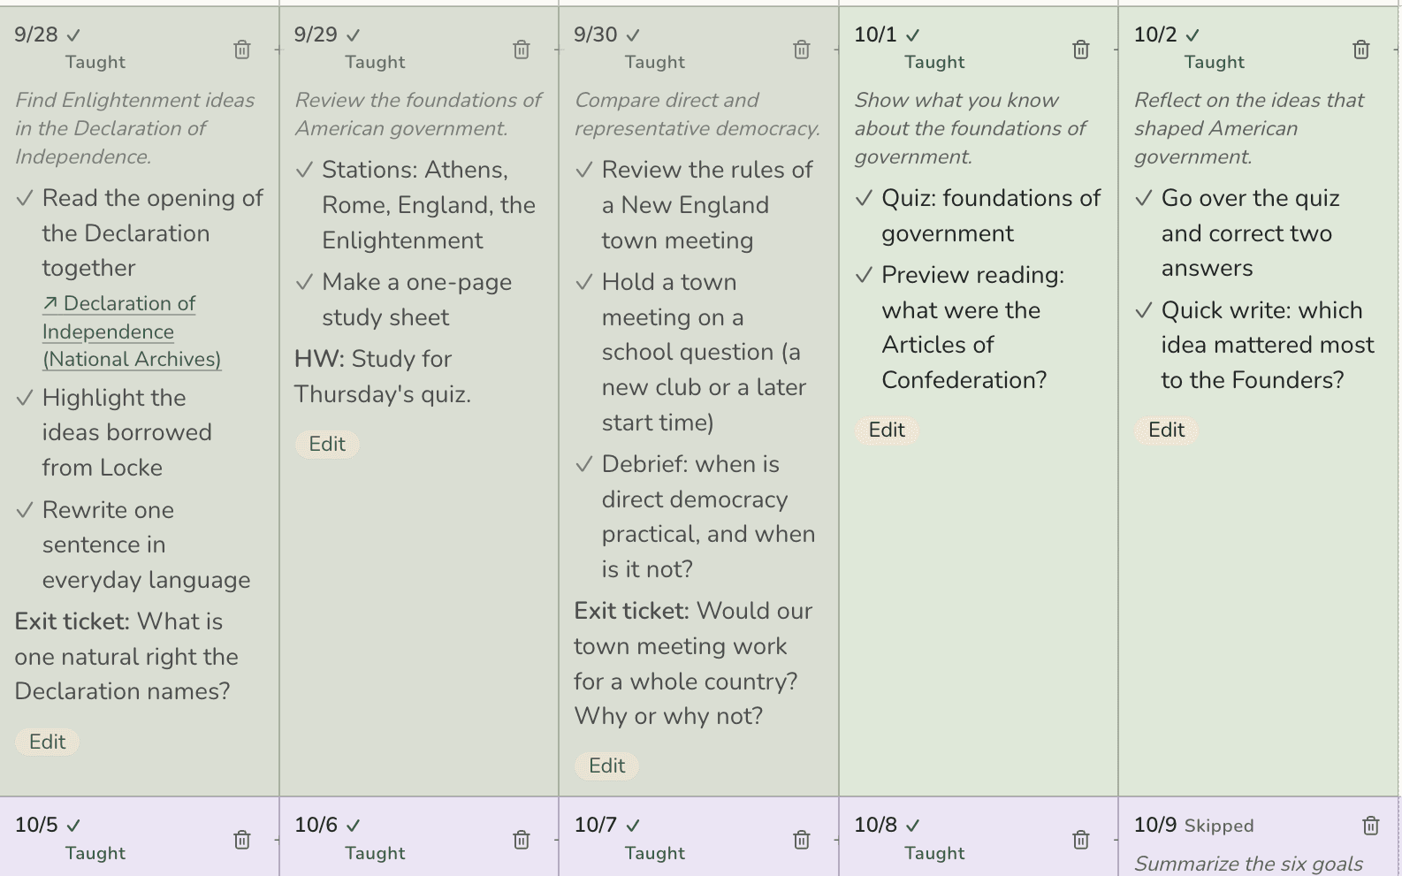1402x876 pixels.
Task: Click Edit under the 9/29 lesson
Action: click(x=327, y=444)
